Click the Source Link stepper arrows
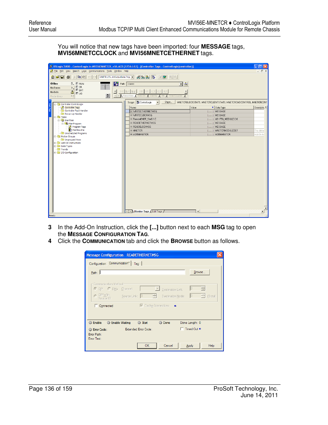The width and height of the screenshot is (328, 425). (x=155, y=296)
